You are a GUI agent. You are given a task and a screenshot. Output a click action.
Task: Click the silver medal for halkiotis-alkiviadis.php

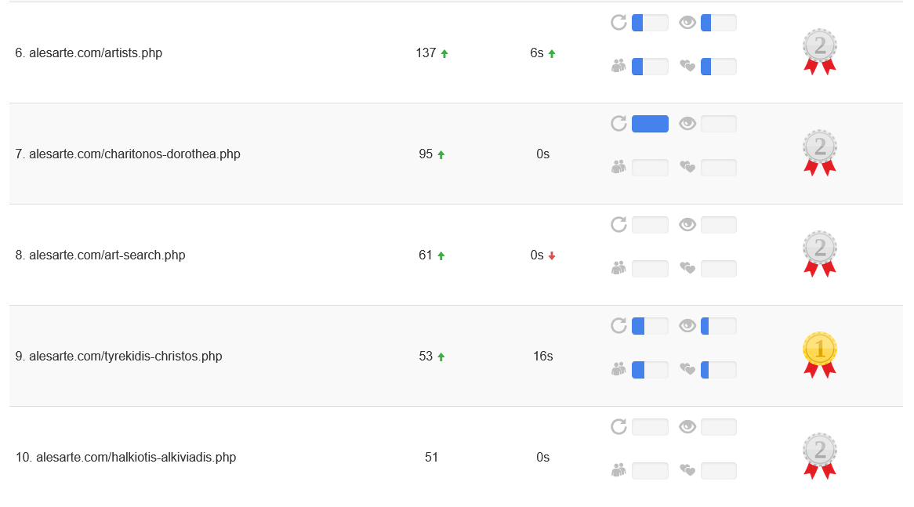click(820, 456)
